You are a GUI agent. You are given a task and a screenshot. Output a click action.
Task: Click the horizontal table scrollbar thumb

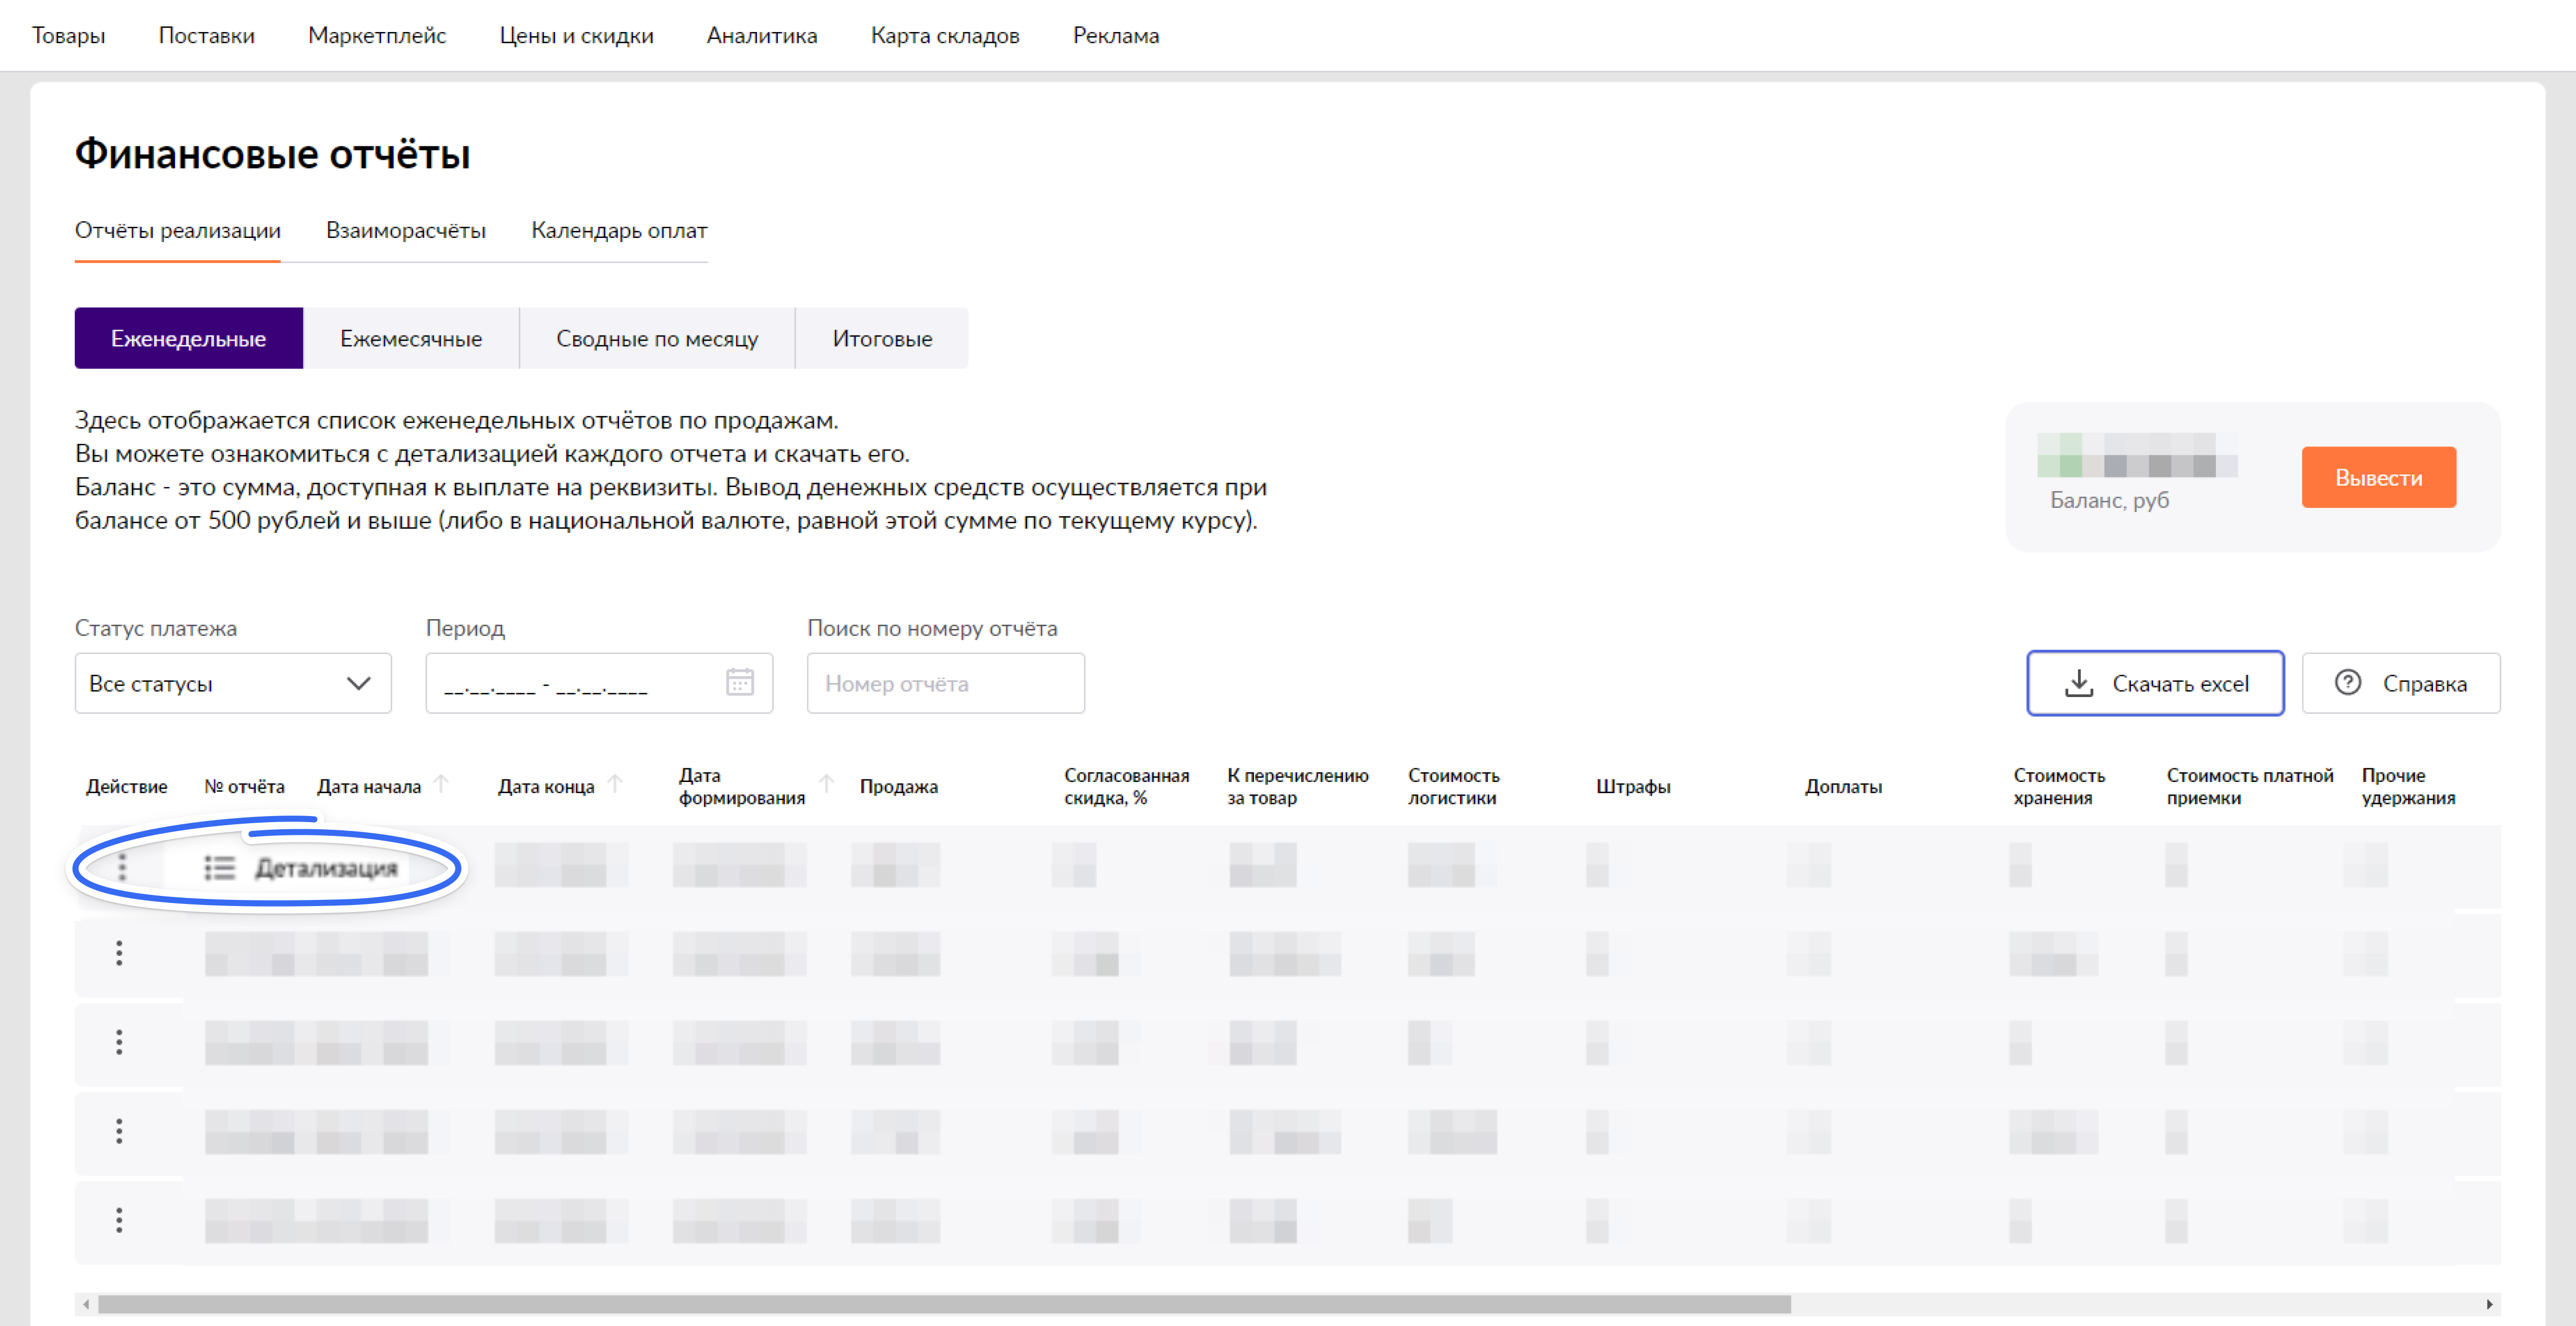click(944, 1304)
